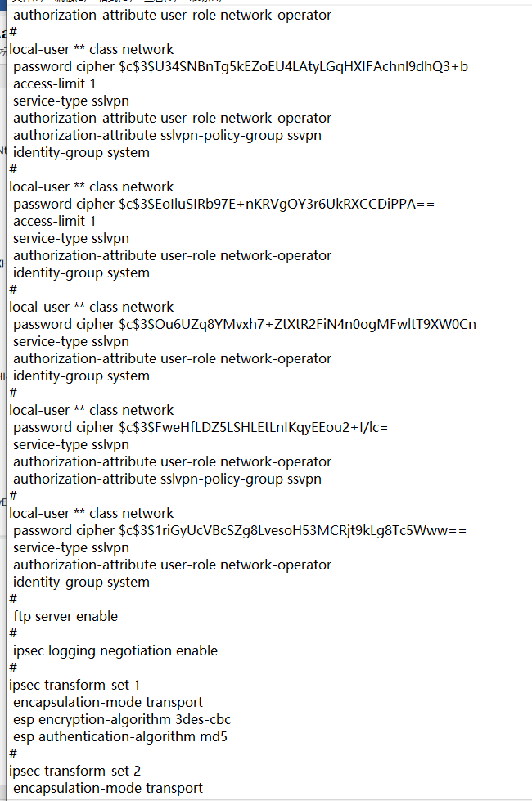Click "encapsulation-mode transport" under transform-set 2

pos(108,788)
